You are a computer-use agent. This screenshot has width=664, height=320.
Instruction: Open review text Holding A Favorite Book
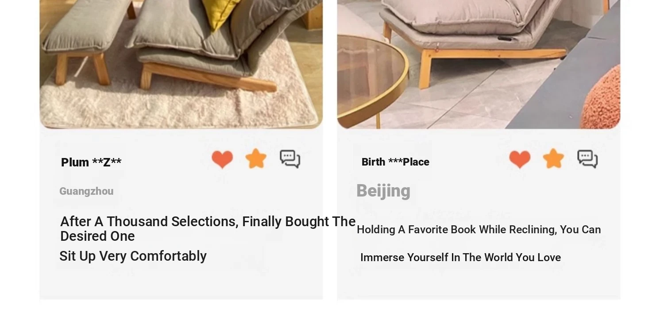[x=479, y=230]
